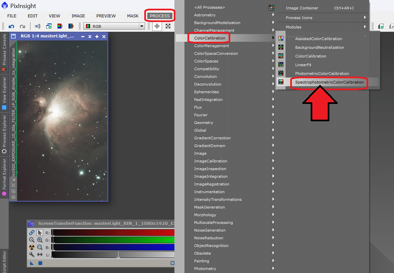Click the identifier edit toolbar icon
This screenshot has height=273, width=394.
point(38,26)
